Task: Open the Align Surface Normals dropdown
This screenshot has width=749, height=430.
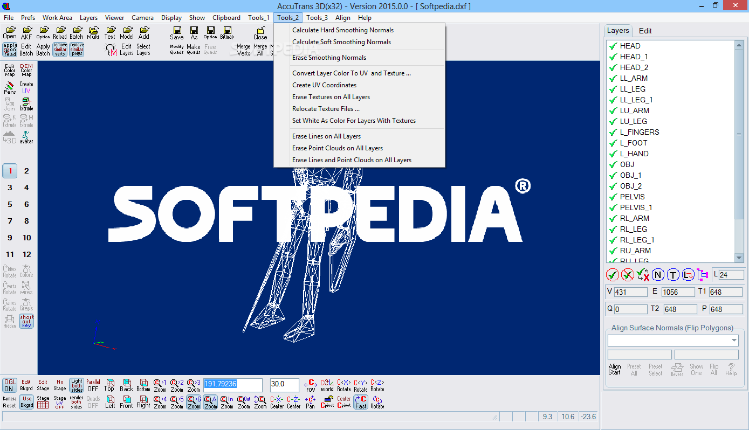Action: pyautogui.click(x=734, y=341)
